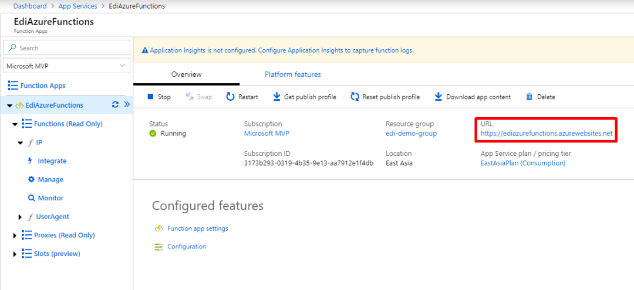Screen dimensions: 634x290
Task: Open the edi-demo-group resource group link
Action: (411, 134)
